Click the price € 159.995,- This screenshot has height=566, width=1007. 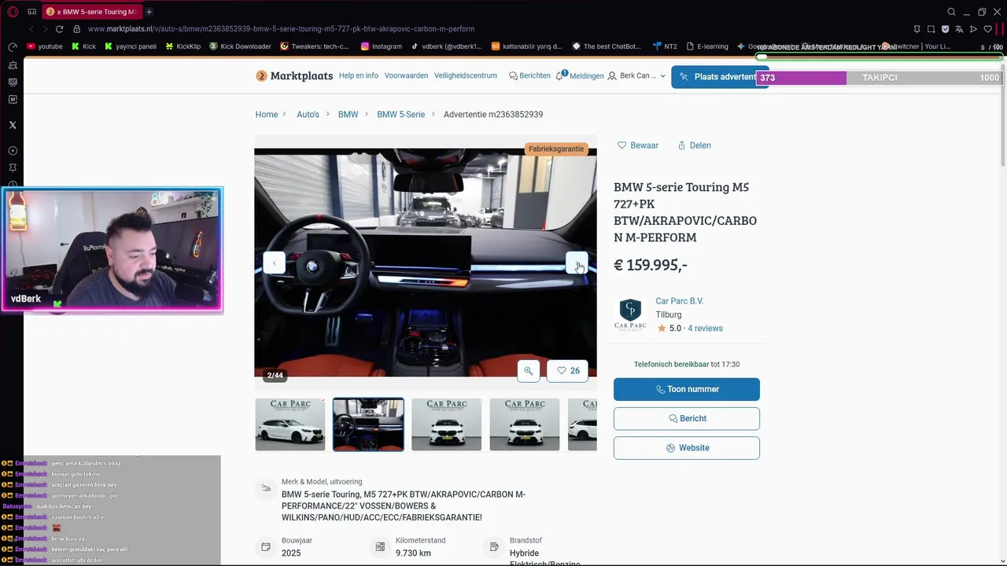(x=651, y=266)
